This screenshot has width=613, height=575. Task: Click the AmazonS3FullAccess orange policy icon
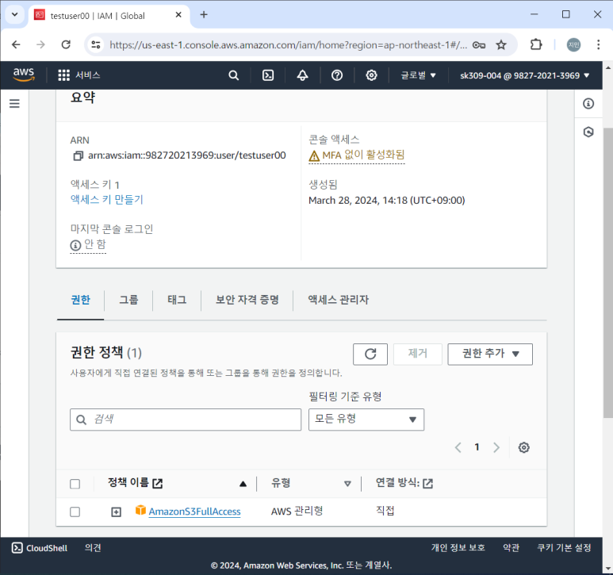(x=140, y=510)
